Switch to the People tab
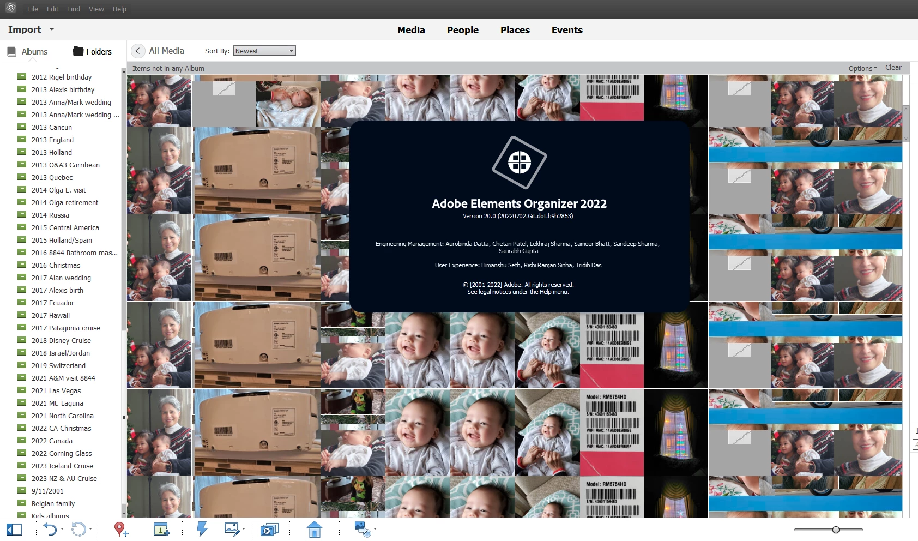 pos(463,30)
